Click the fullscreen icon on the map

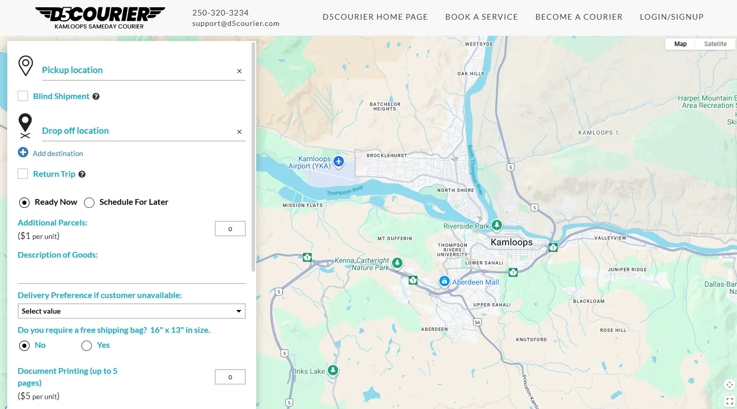[x=729, y=401]
